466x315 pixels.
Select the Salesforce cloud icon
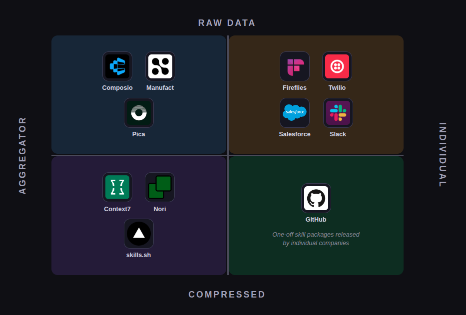(295, 113)
